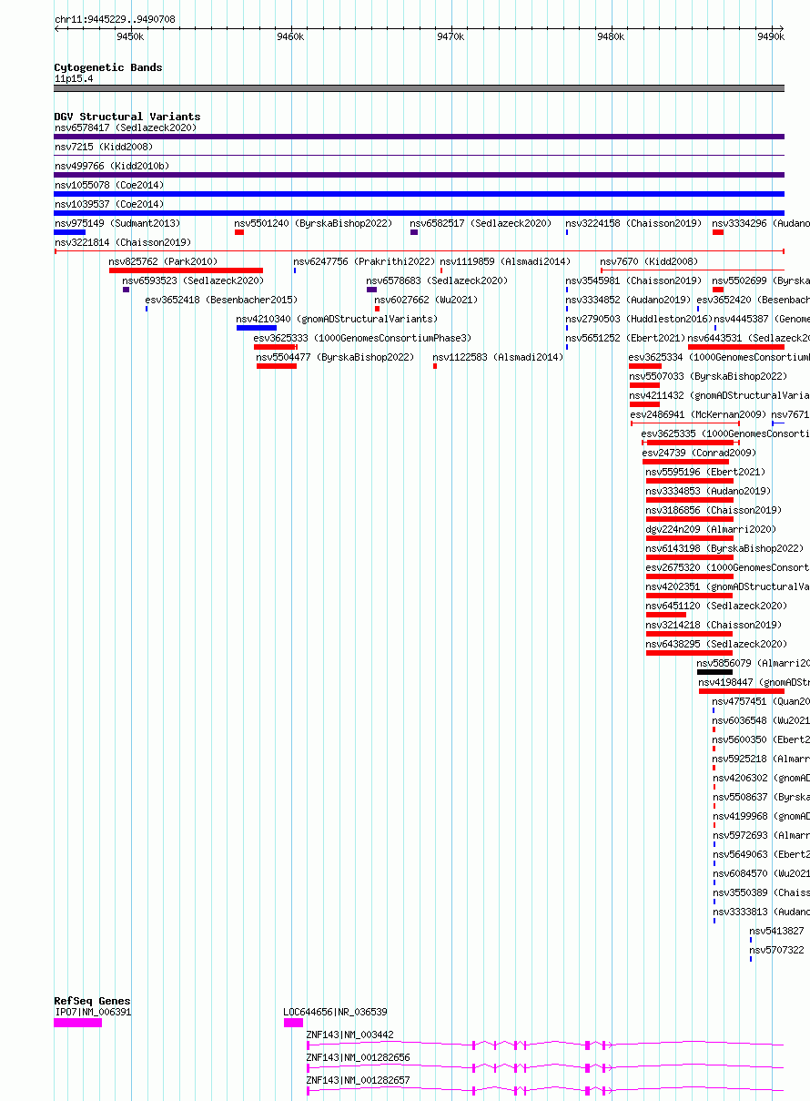Click the nsv3186856 Chaisson2019 label

714,510
